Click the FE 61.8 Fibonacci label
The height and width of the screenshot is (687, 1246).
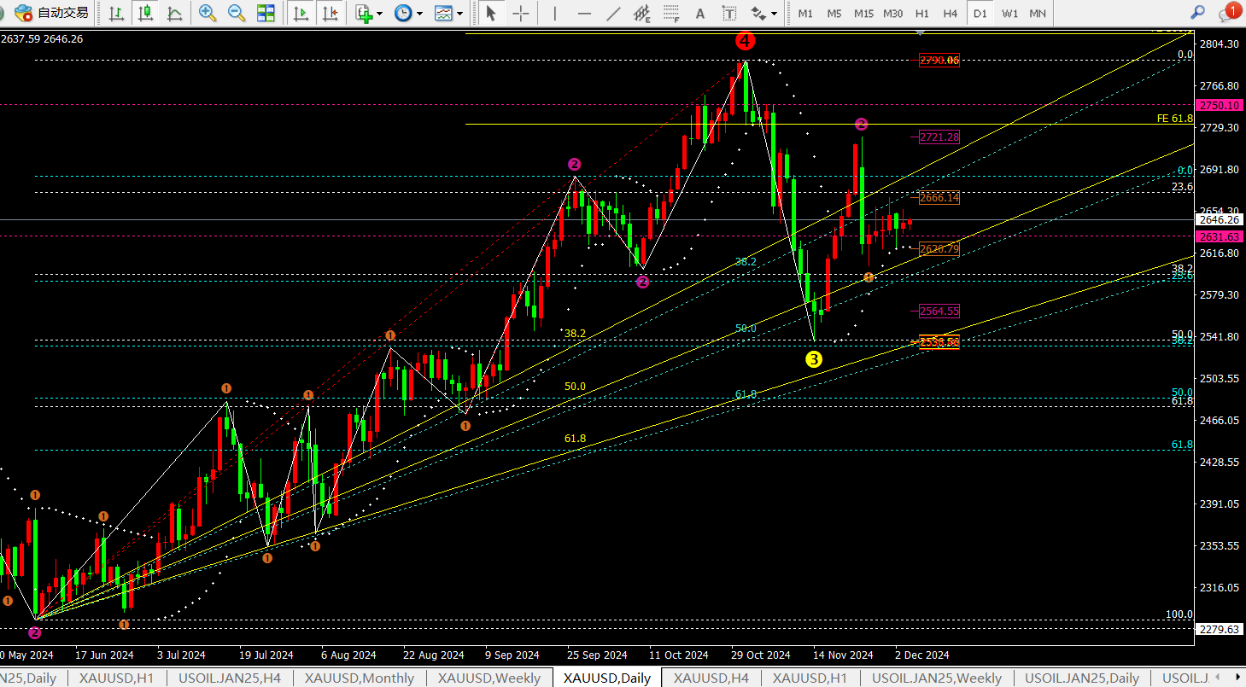[x=1175, y=119]
